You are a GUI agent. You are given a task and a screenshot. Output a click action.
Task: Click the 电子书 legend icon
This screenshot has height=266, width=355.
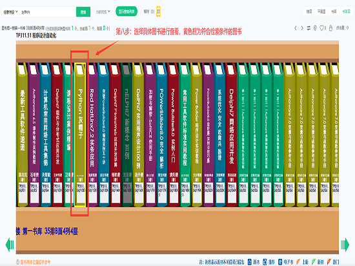(x=280, y=262)
